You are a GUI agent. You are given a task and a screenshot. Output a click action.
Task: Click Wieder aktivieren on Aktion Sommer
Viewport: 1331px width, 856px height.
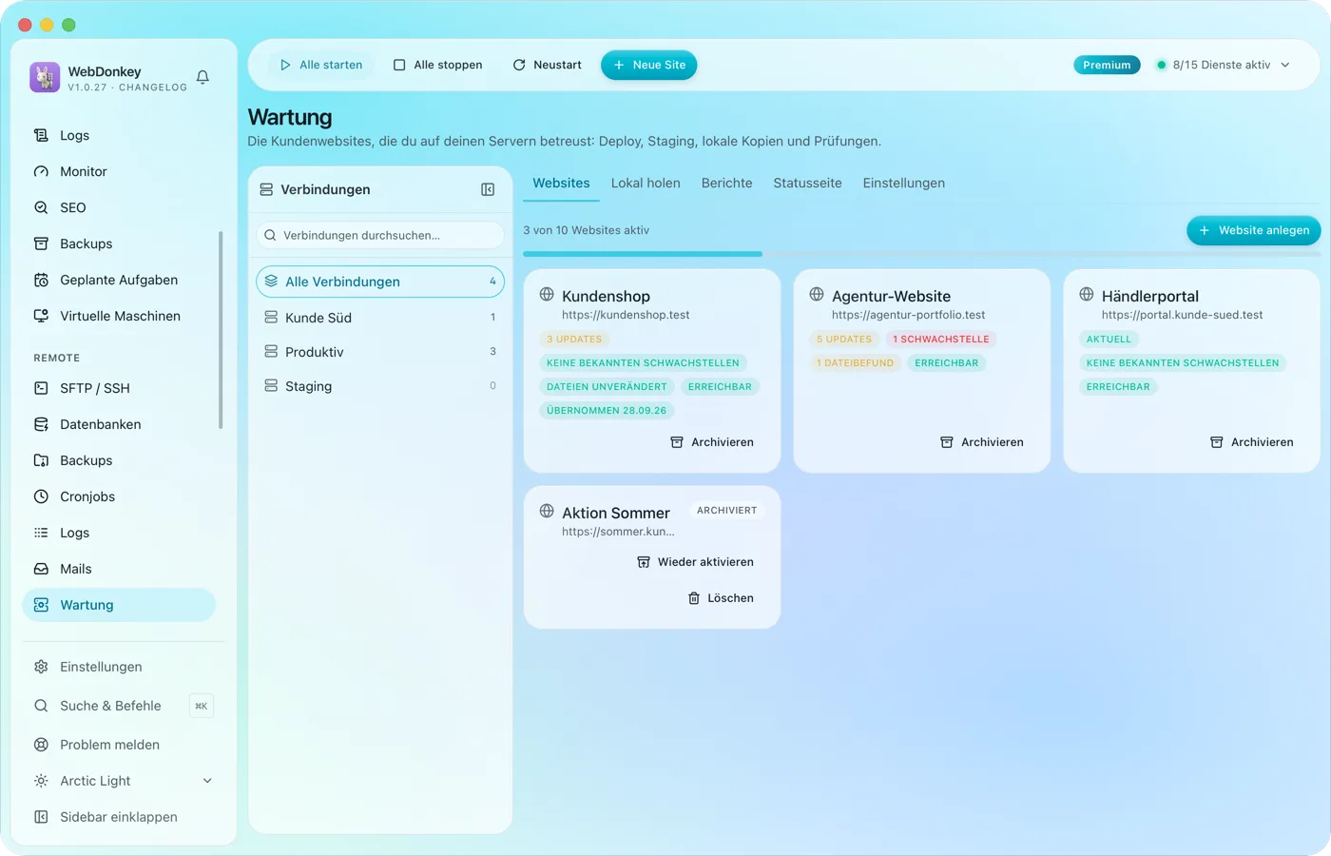[x=695, y=562]
